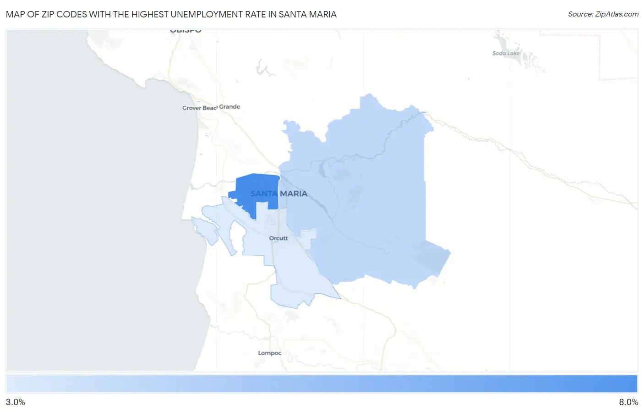This screenshot has height=412, width=644.
Task: Click the unemployment rate color gradient bar
Action: (x=322, y=384)
